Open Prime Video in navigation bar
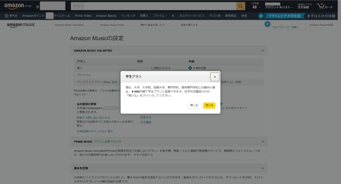Image resolution: width=341 pixels, height=184 pixels. click(83, 16)
